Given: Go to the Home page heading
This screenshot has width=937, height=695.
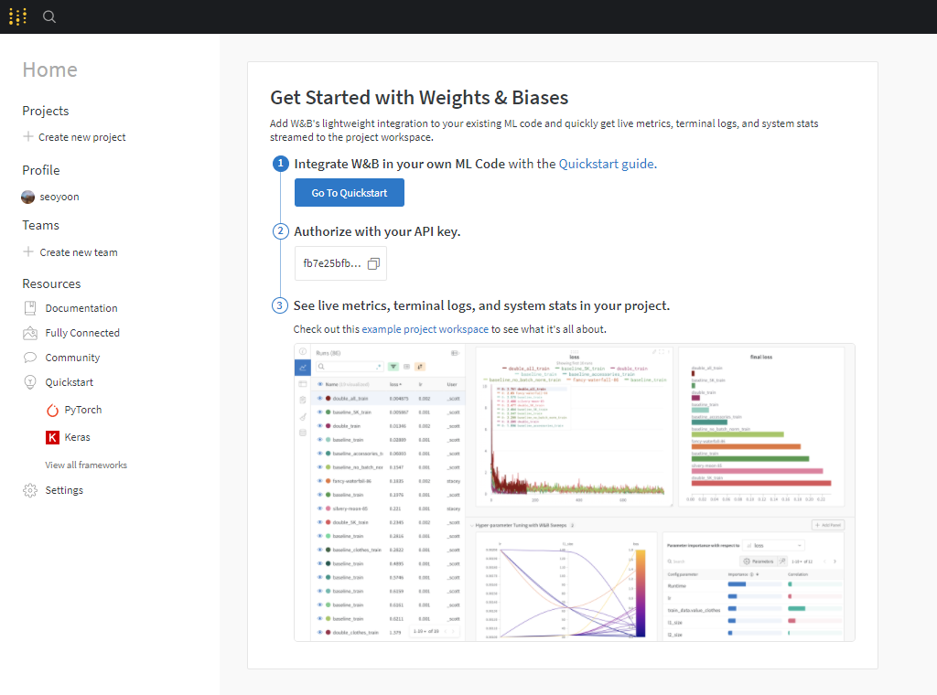Looking at the screenshot, I should (49, 69).
